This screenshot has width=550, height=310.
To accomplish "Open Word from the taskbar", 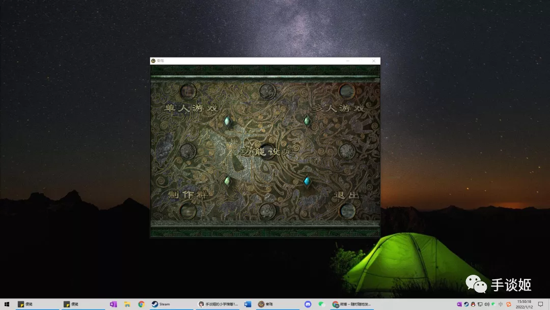I will point(248,304).
